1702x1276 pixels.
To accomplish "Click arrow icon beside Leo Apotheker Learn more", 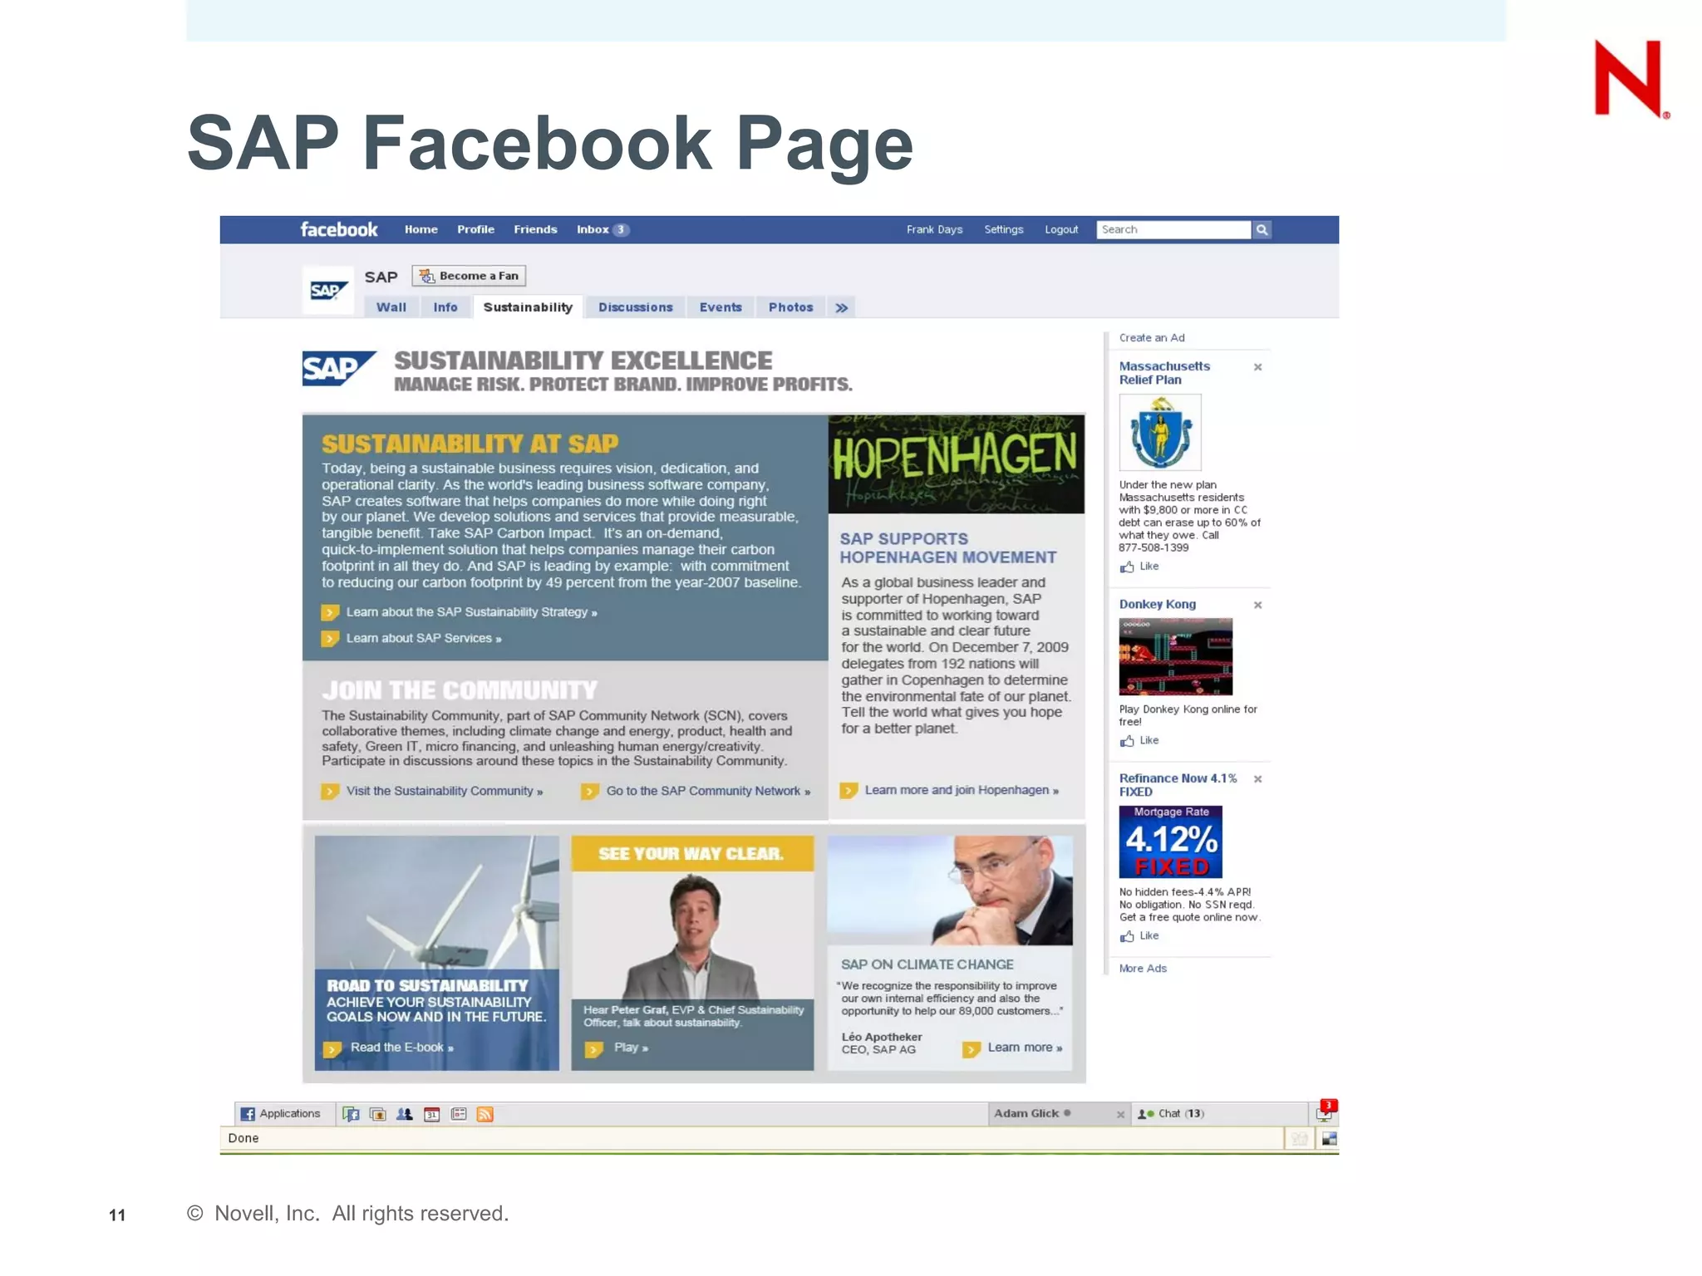I will (x=971, y=1048).
